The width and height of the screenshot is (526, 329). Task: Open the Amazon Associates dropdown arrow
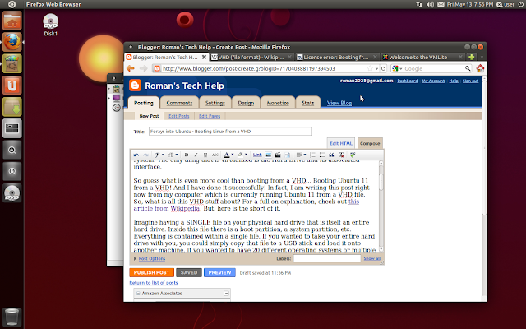(227, 294)
